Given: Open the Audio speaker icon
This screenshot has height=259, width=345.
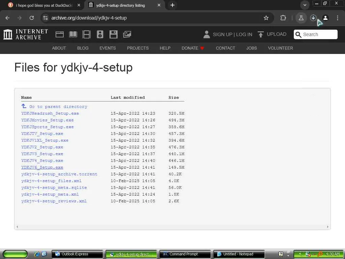Looking at the screenshot, I should click(100, 34).
